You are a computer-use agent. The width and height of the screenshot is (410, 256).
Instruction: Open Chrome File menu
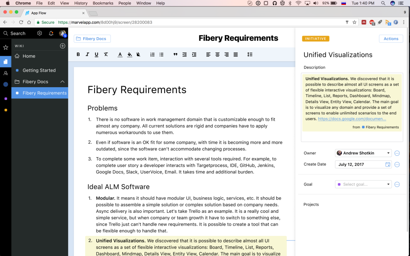click(39, 3)
